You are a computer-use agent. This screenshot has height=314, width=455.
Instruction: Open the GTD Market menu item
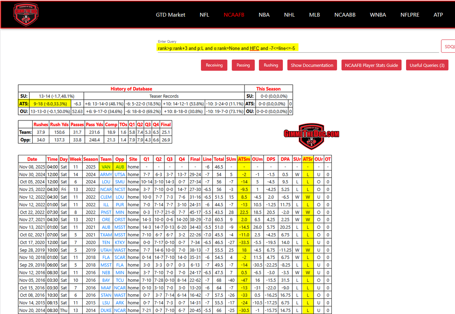[171, 15]
